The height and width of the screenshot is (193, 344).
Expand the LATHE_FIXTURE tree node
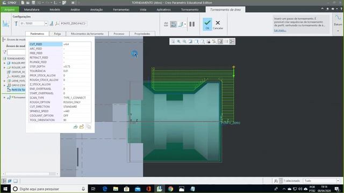pyautogui.click(x=4, y=81)
